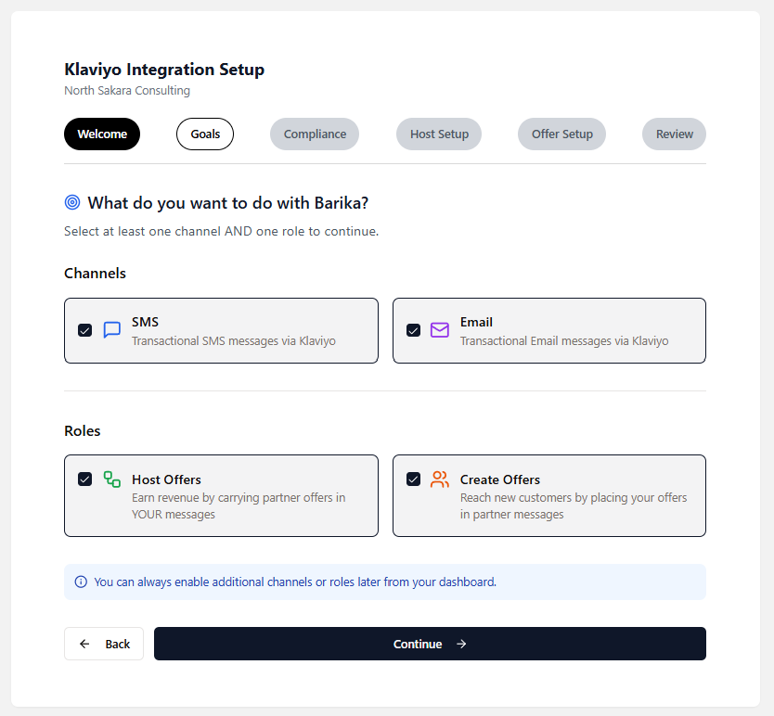Click the Back button
This screenshot has height=716, width=774.
104,644
